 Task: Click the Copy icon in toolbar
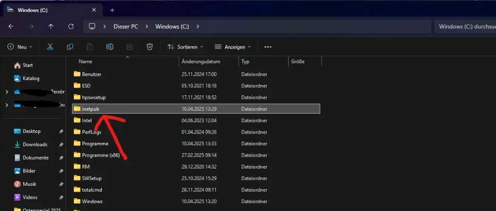[x=70, y=47]
